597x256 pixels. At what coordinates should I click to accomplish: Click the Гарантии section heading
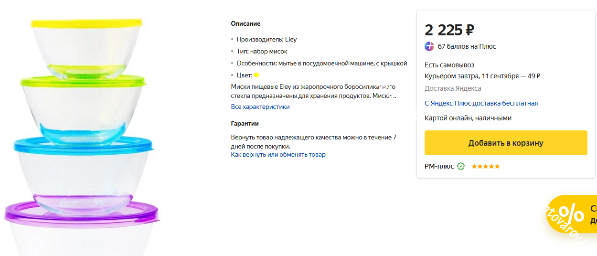pyautogui.click(x=245, y=123)
